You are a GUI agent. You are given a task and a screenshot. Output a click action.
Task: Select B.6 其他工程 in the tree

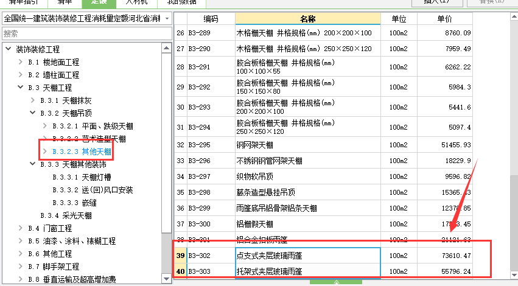(50, 254)
